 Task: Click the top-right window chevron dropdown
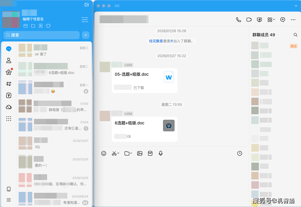296,6
